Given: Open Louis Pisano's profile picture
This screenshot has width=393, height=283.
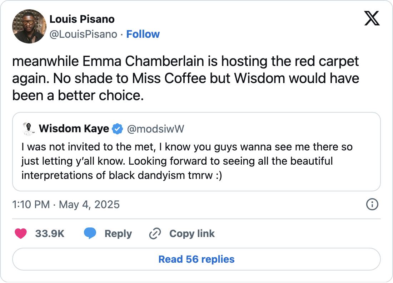Looking at the screenshot, I should point(29,26).
